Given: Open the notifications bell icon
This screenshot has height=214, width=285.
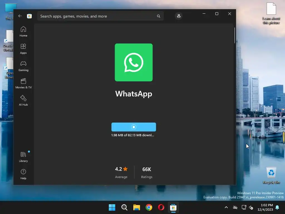Looking at the screenshot, I should (x=277, y=207).
